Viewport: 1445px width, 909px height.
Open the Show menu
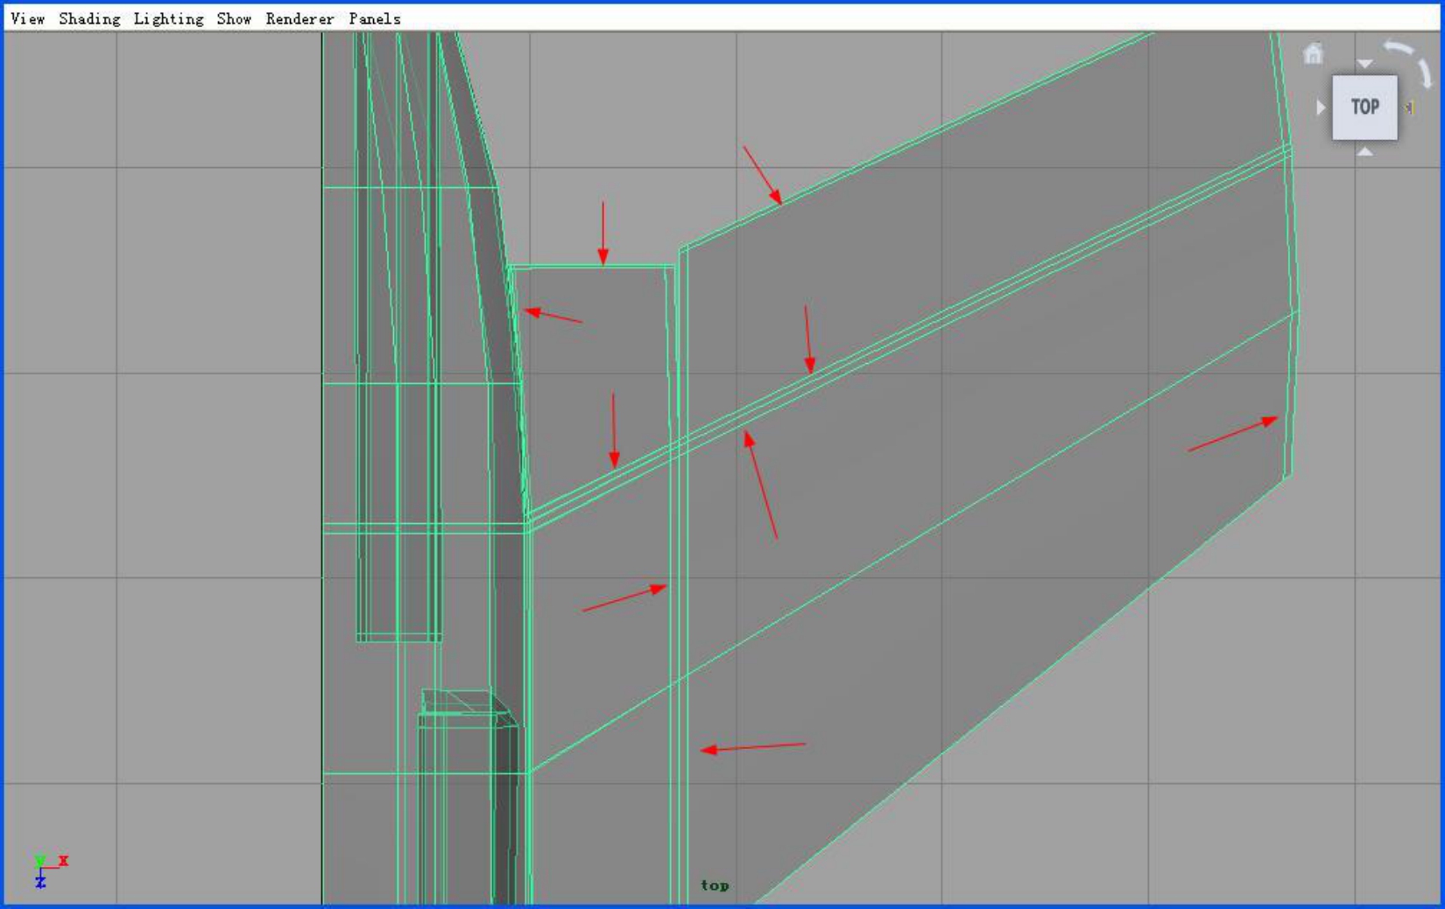coord(234,18)
